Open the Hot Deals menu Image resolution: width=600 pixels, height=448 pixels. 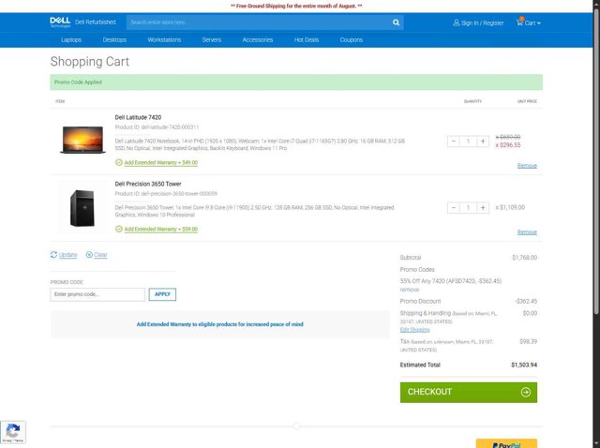(307, 39)
